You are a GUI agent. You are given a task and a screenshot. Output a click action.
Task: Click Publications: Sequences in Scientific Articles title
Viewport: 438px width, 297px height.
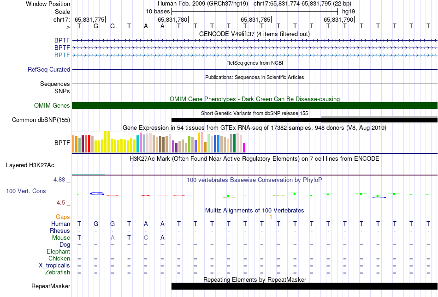(255, 77)
